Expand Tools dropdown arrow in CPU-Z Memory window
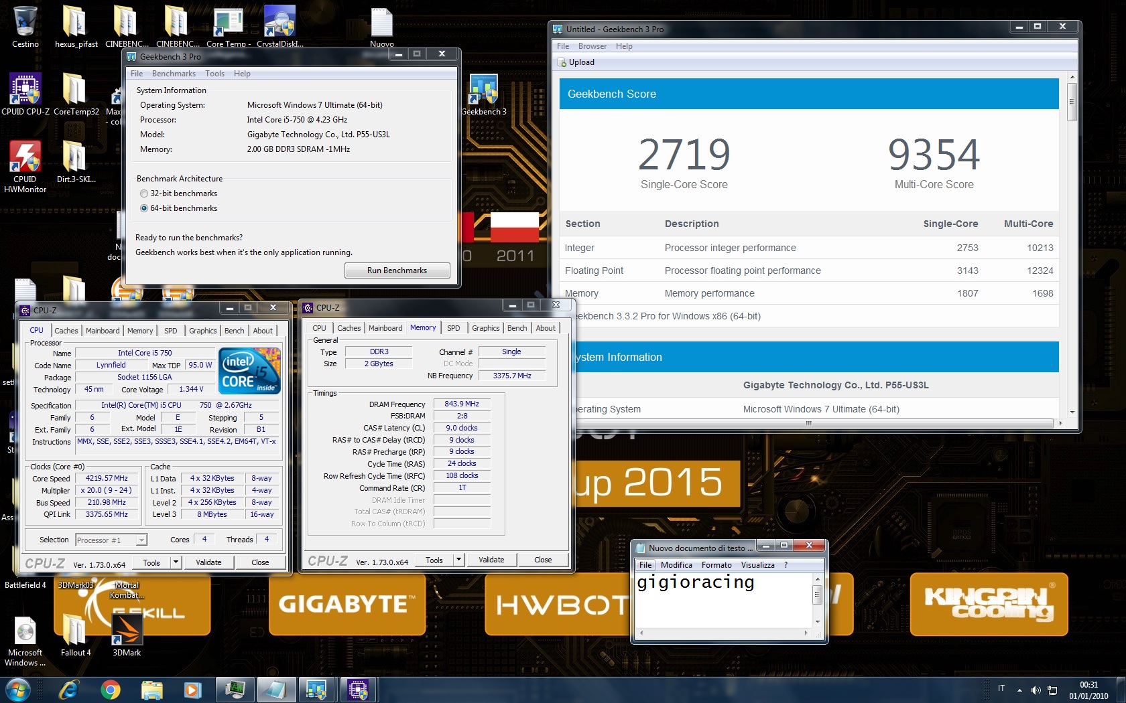The image size is (1126, 703). (458, 560)
